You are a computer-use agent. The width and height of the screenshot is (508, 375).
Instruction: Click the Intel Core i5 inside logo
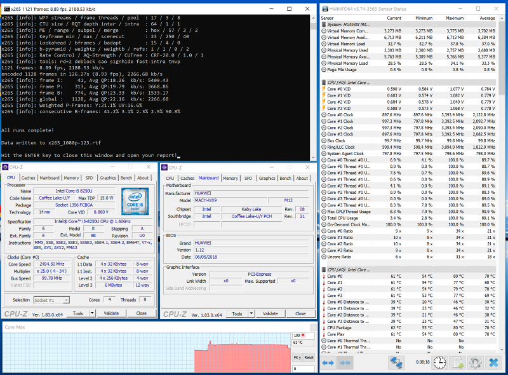(135, 201)
